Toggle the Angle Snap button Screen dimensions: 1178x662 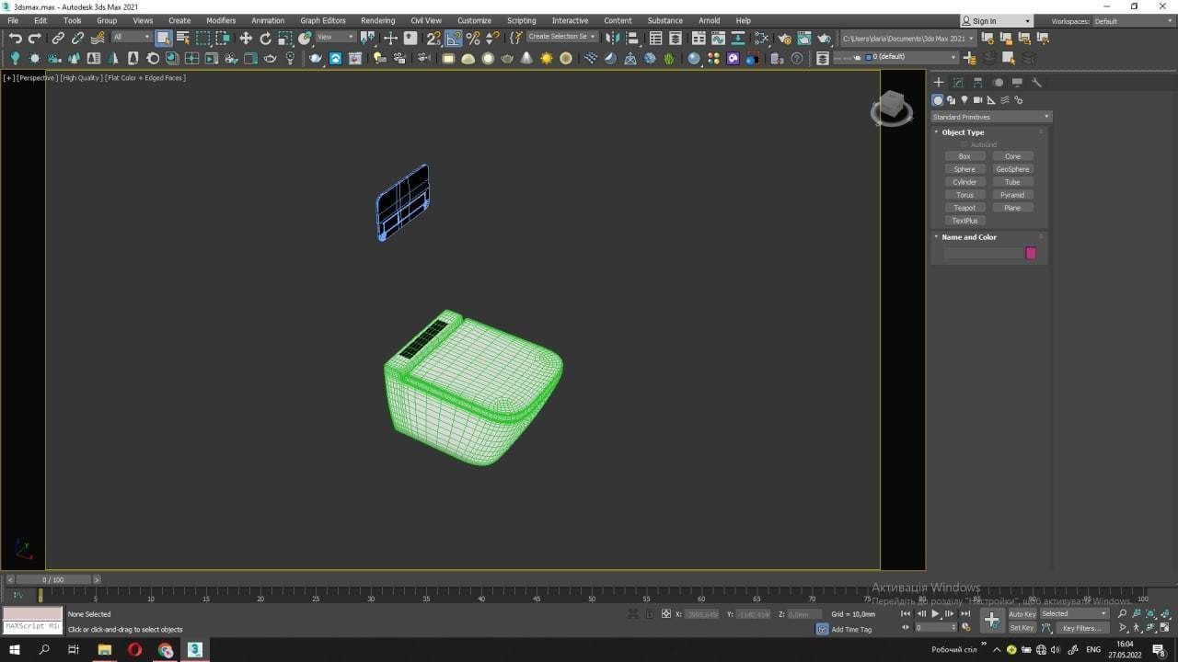point(454,38)
